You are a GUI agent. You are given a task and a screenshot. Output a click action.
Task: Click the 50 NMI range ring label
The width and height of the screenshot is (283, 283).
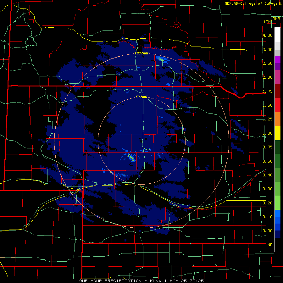click(x=142, y=97)
